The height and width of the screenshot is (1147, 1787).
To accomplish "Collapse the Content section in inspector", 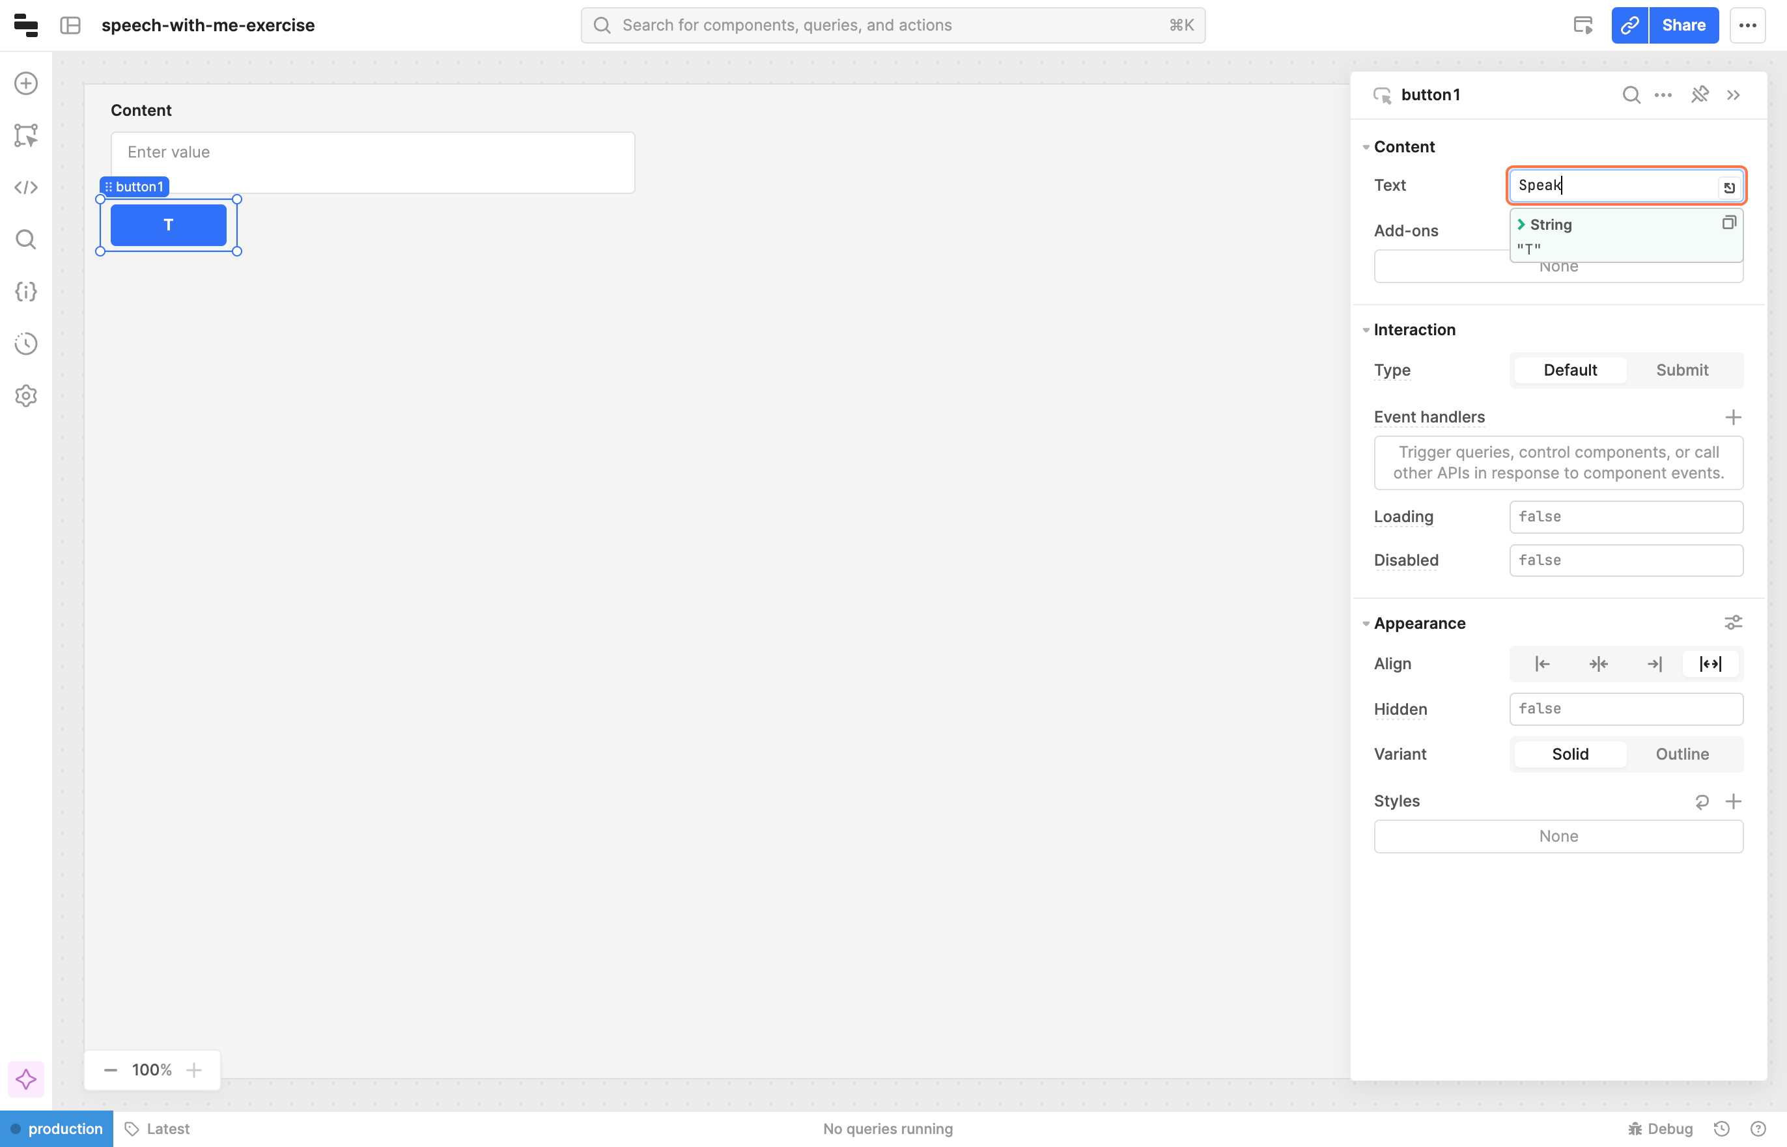I will 1366,146.
